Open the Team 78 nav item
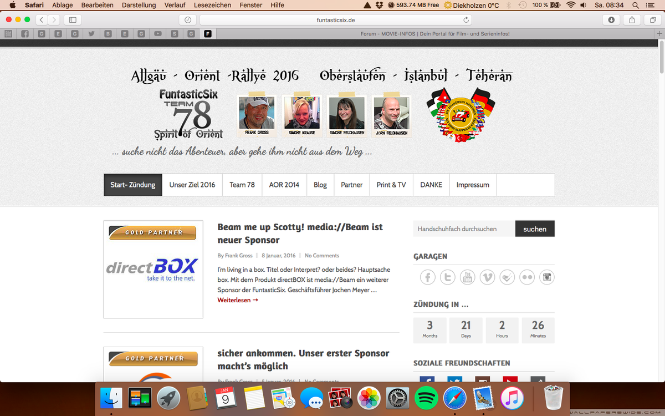 [242, 185]
